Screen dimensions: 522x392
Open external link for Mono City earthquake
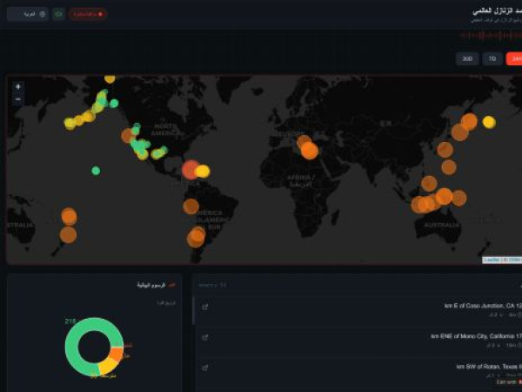pos(205,337)
